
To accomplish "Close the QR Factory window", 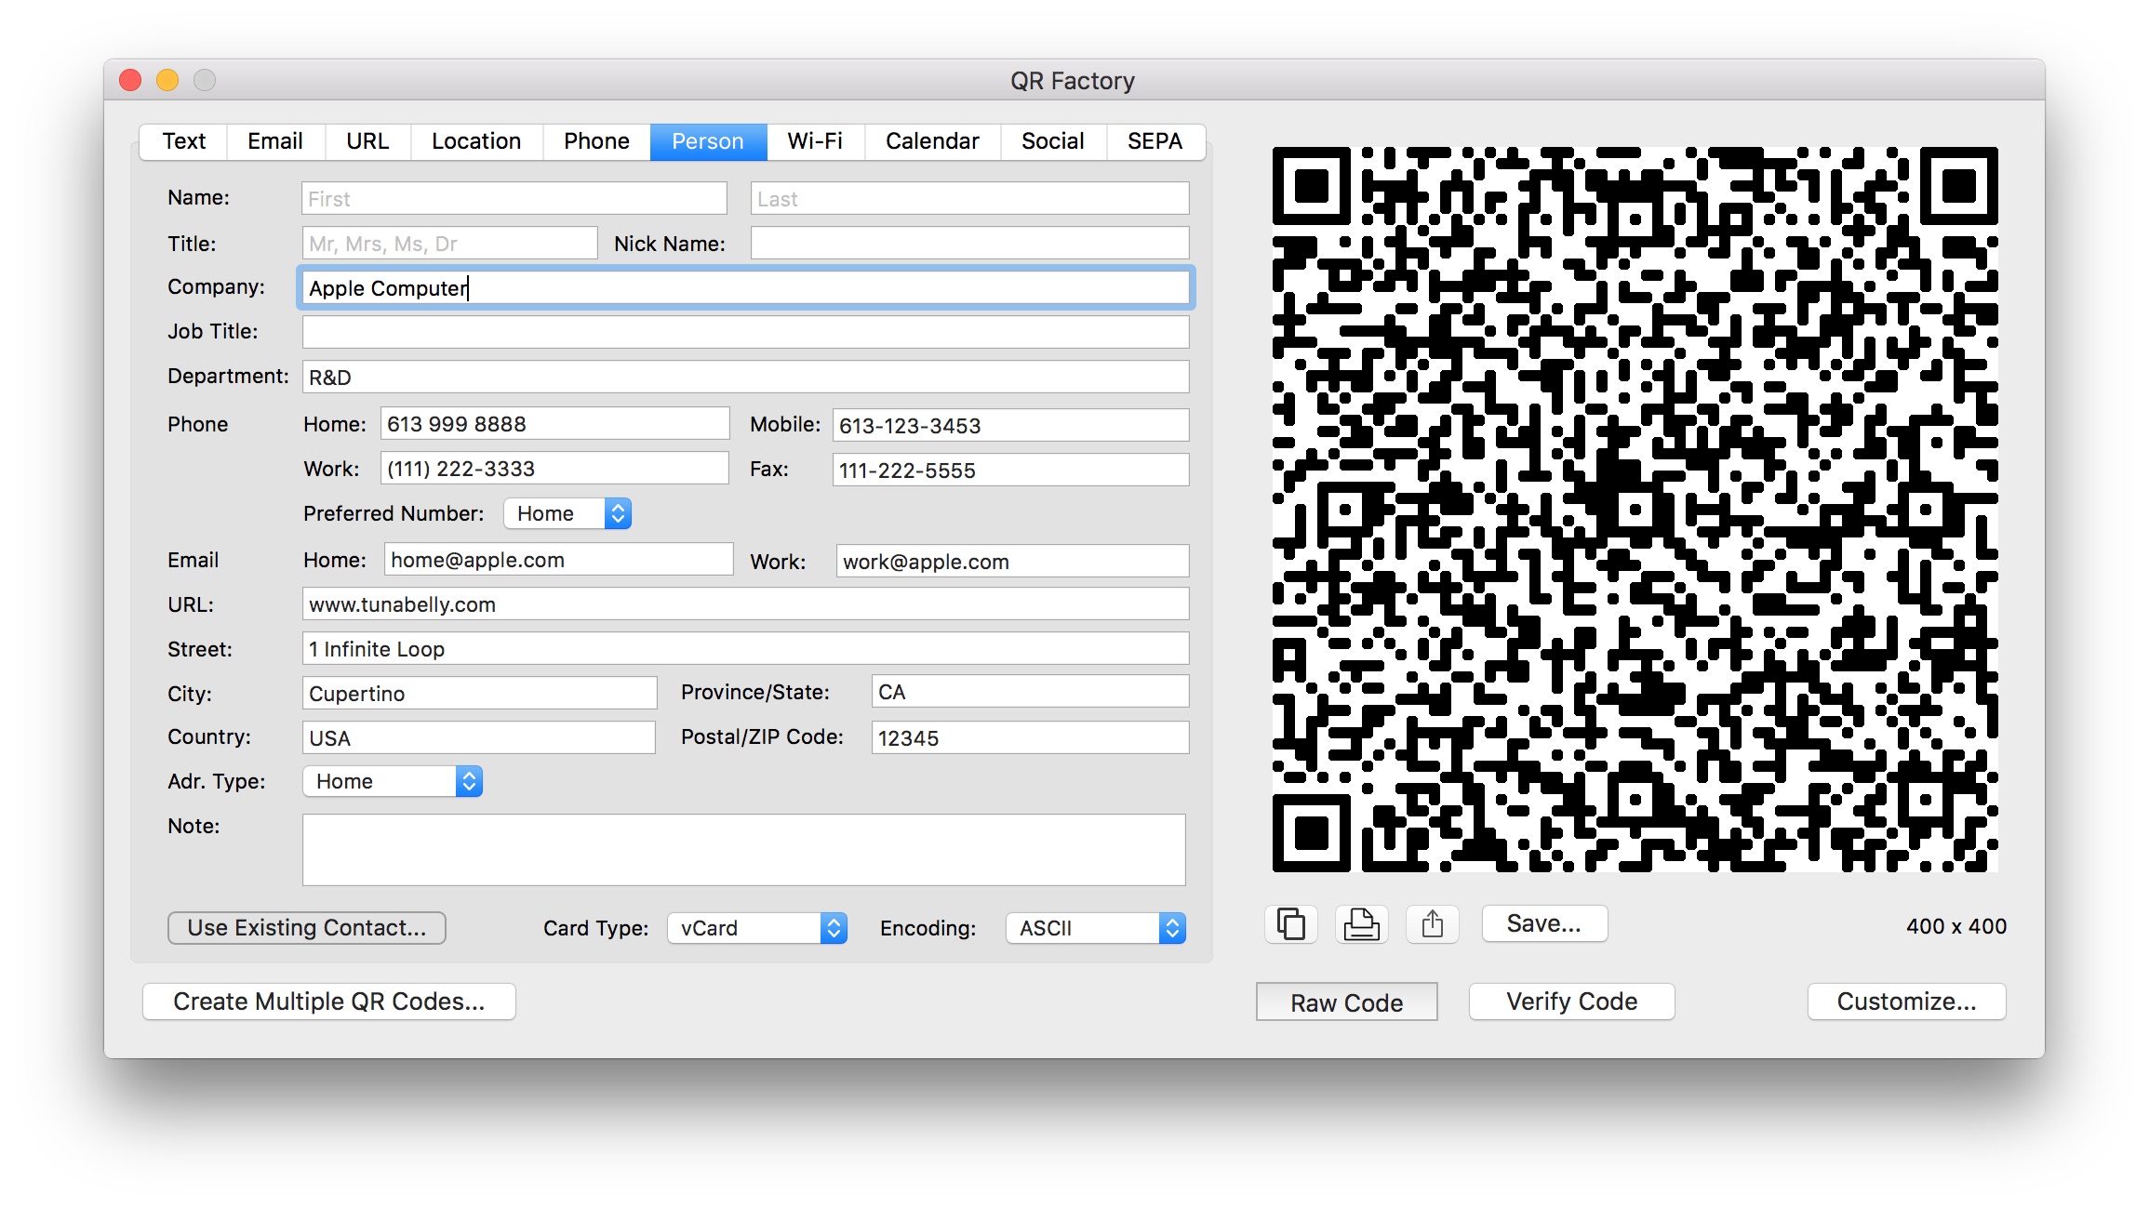I will point(130,80).
